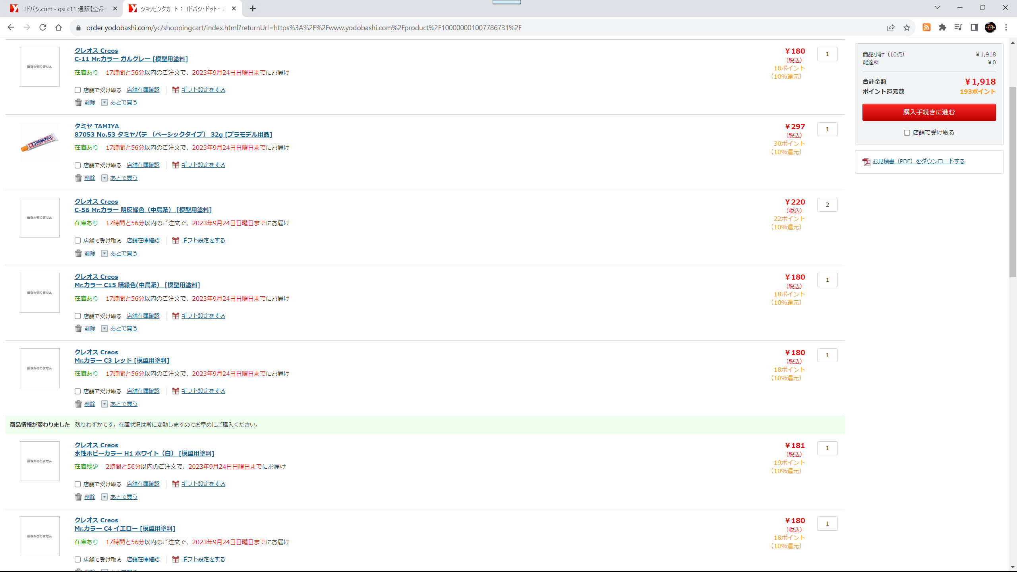Open the browser home page icon
This screenshot has height=572, width=1017.
click(58, 27)
